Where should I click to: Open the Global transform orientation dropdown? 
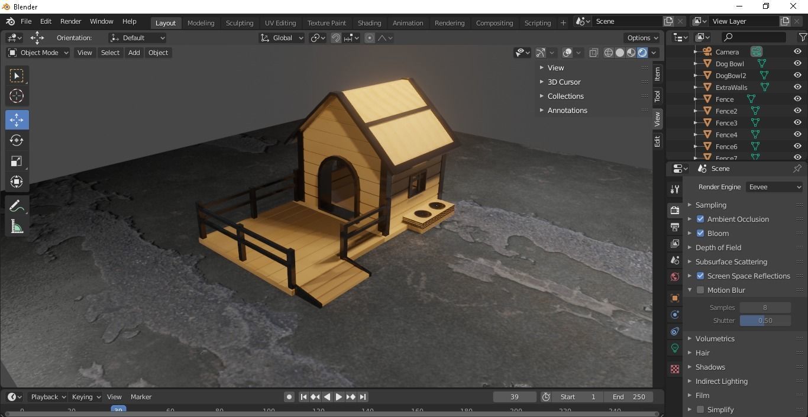pyautogui.click(x=282, y=38)
